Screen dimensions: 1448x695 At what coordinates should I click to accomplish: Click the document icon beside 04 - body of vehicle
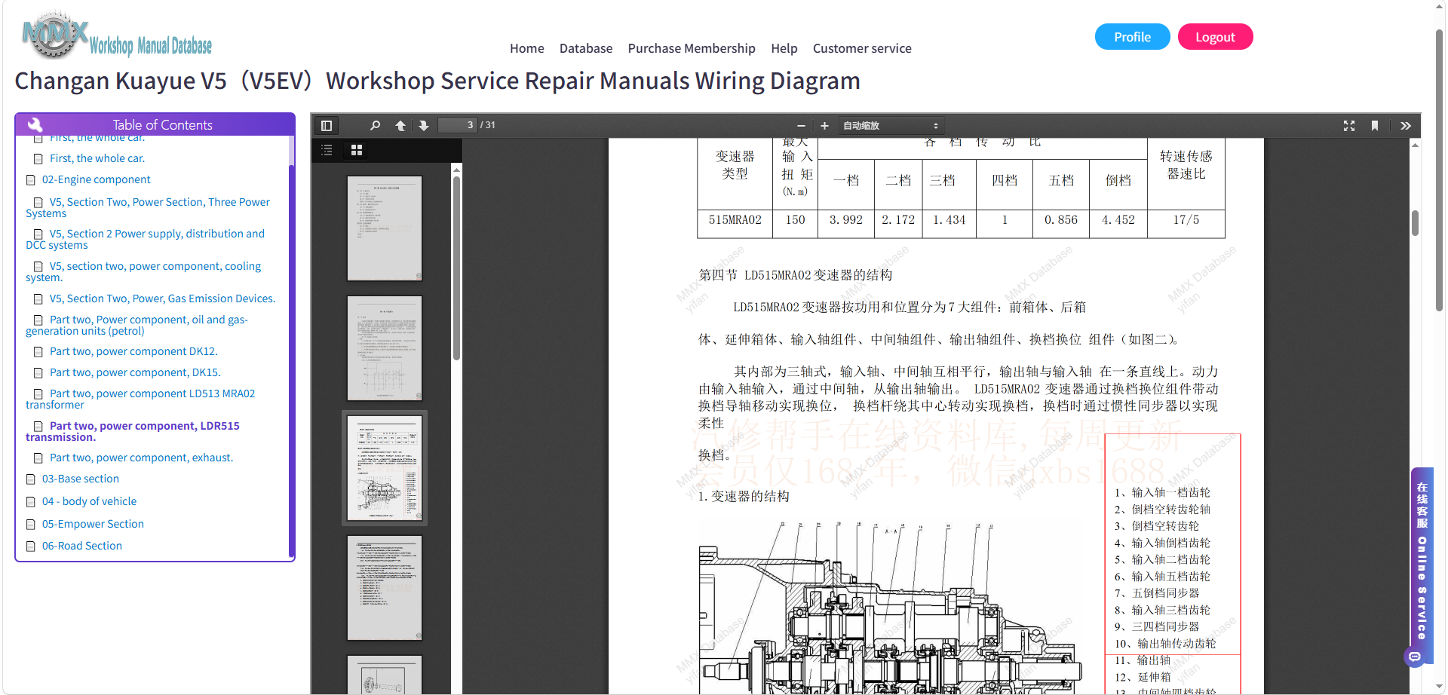31,502
